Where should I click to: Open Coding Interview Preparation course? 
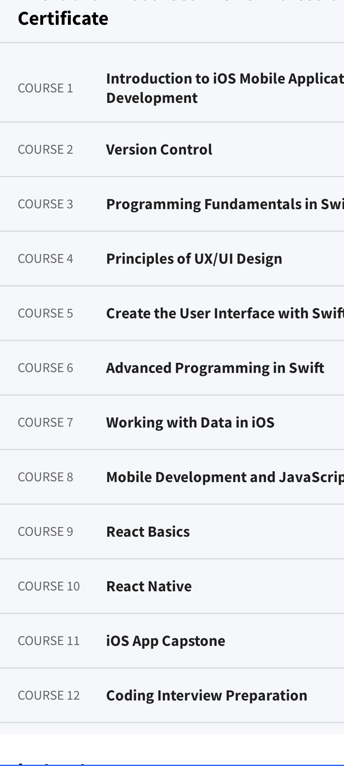207,695
